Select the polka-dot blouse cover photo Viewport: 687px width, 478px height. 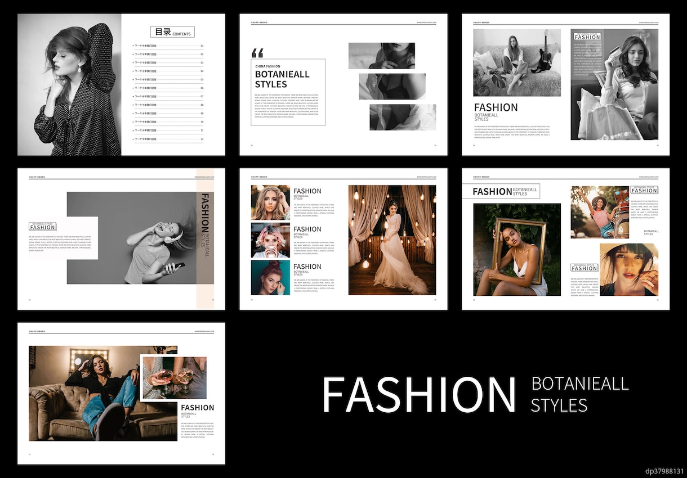69,84
